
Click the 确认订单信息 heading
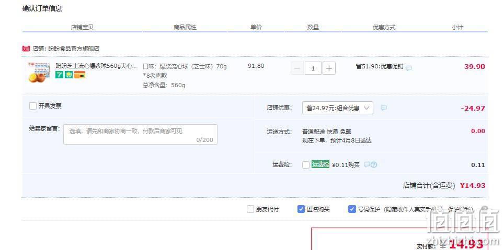(42, 9)
